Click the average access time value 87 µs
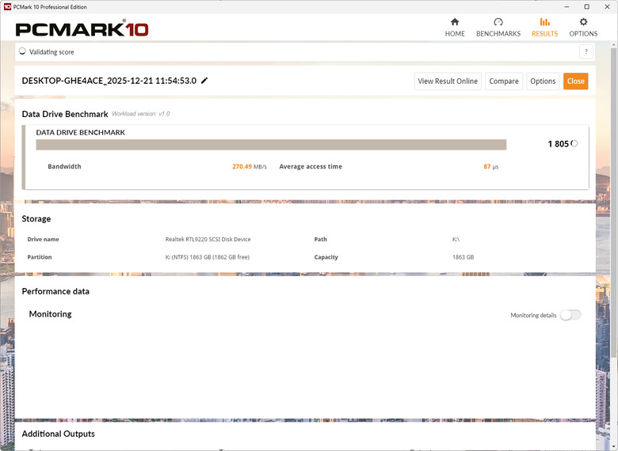 click(490, 166)
